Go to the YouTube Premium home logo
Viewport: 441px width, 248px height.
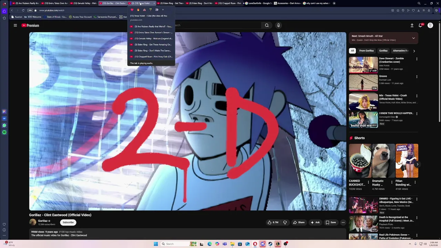tap(30, 25)
